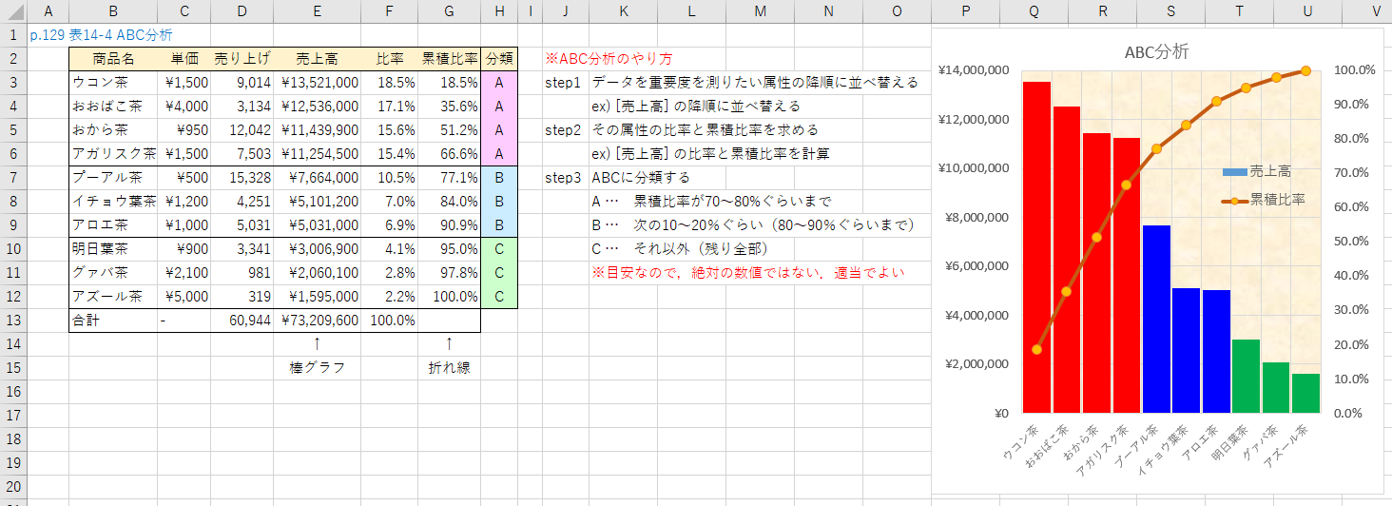Click the step1 label cell

564,83
